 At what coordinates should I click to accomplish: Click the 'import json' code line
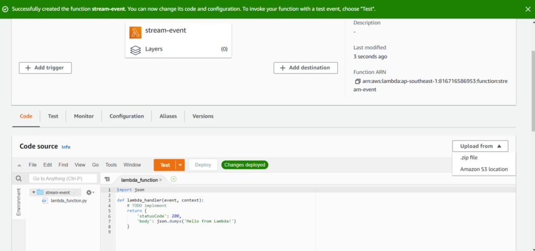point(131,190)
